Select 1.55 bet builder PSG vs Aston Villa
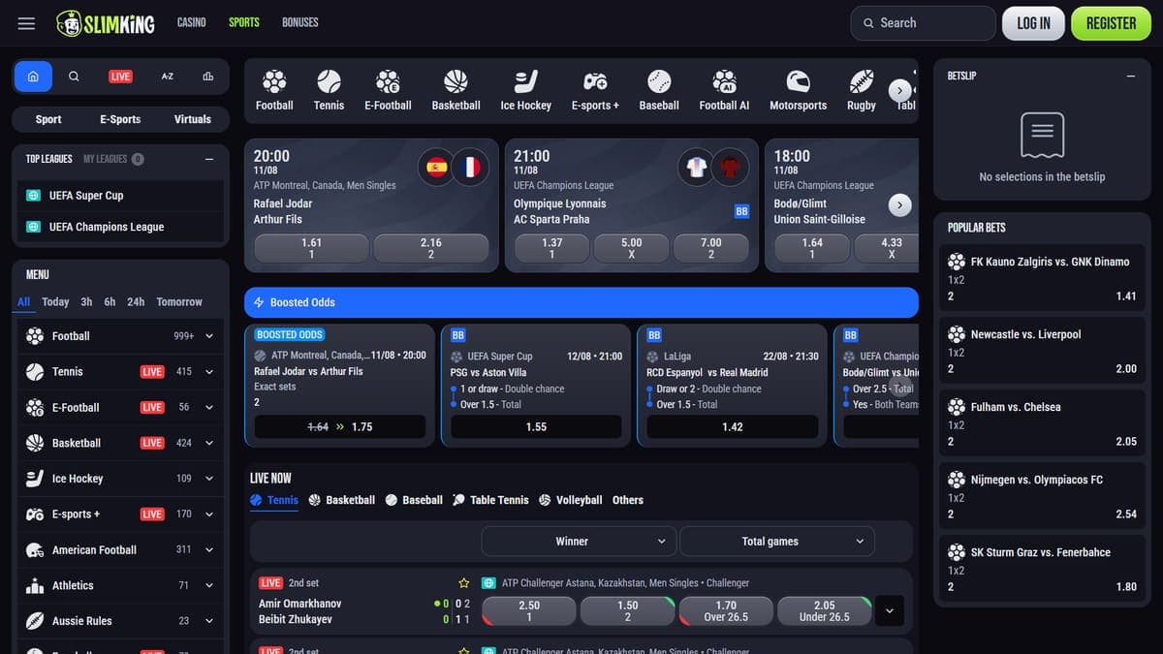 click(x=536, y=426)
